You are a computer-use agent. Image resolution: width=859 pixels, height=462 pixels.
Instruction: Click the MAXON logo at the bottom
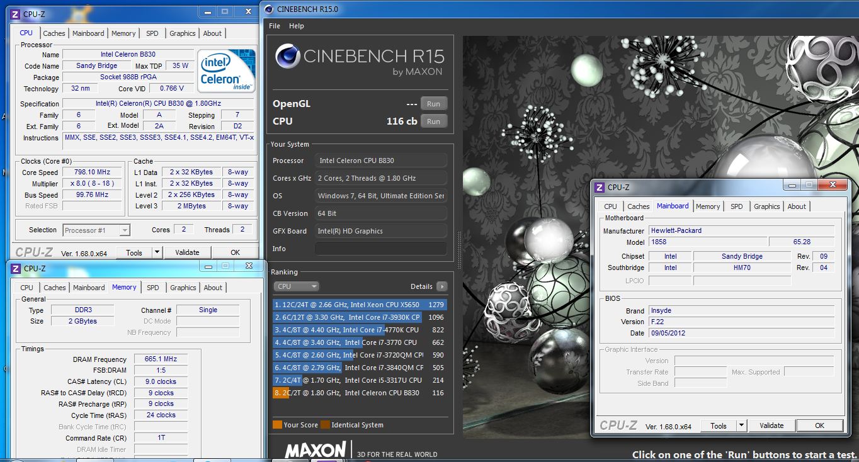tap(316, 449)
